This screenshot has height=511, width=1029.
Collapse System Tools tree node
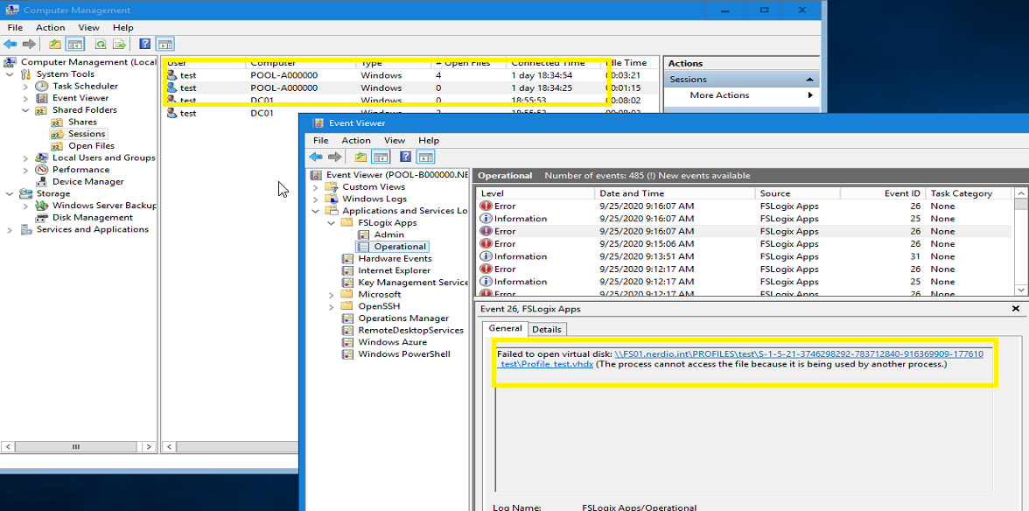pyautogui.click(x=10, y=74)
